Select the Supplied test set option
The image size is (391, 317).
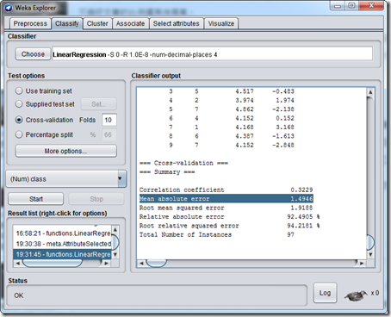pyautogui.click(x=19, y=104)
